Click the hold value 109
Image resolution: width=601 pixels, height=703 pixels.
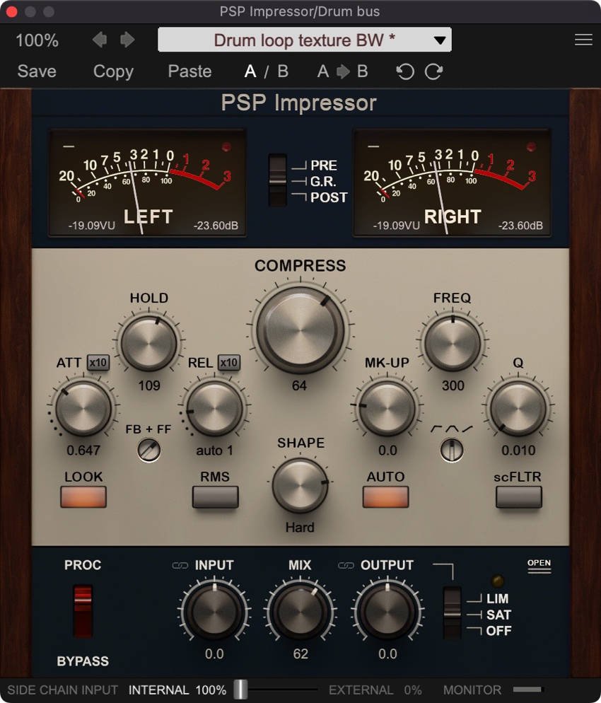point(149,385)
